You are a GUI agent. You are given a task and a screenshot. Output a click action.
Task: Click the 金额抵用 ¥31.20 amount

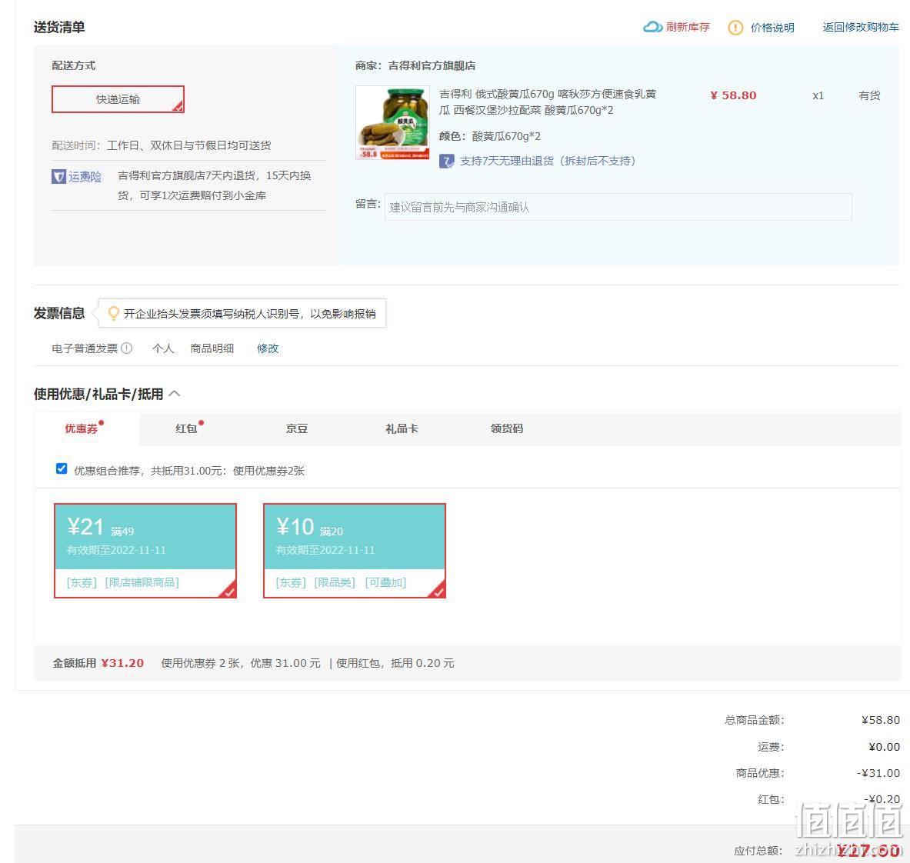click(122, 663)
